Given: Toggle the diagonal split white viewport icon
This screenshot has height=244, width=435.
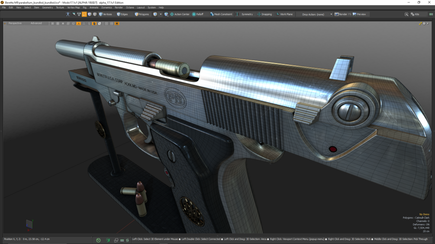Looking at the screenshot, I should click(x=100, y=23).
